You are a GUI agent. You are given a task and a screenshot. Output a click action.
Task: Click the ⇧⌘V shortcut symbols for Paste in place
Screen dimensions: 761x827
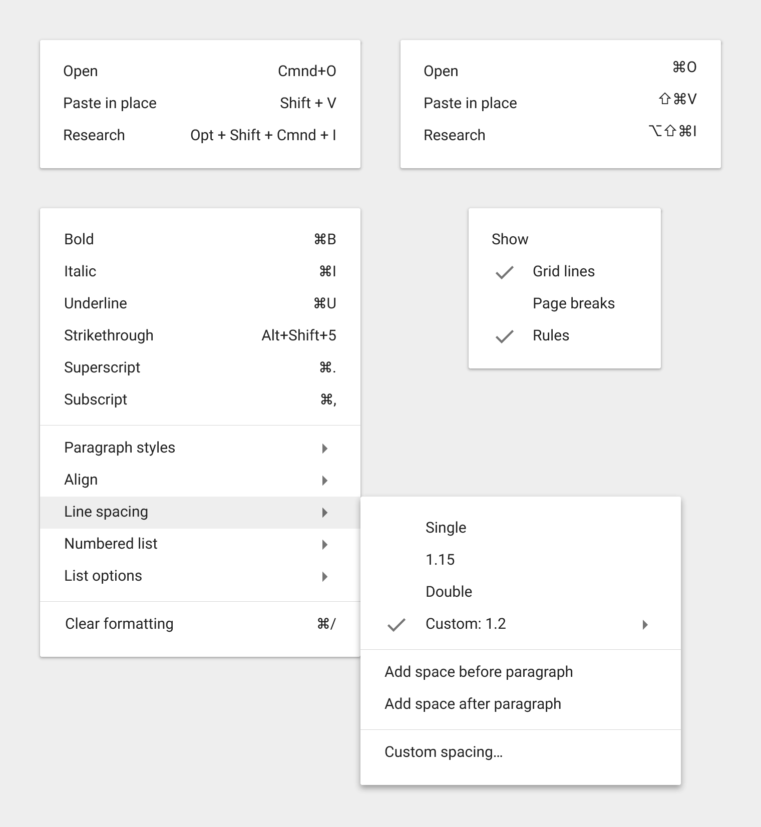click(677, 99)
